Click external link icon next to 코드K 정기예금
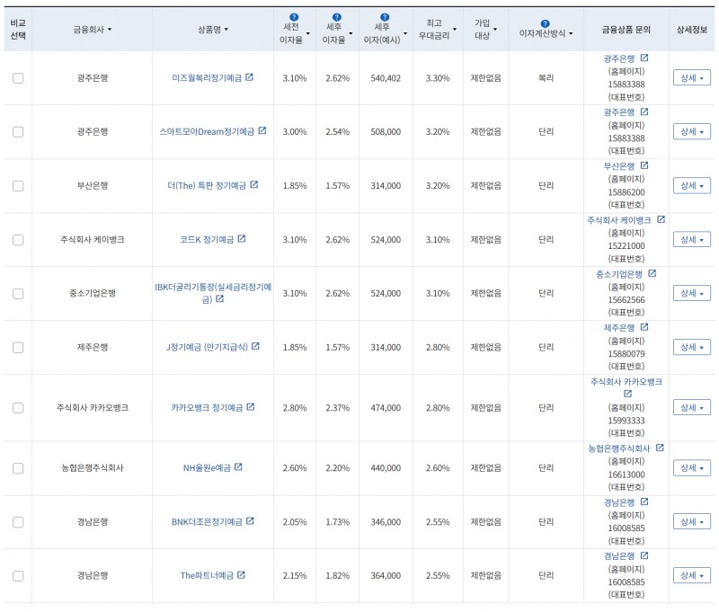 point(242,239)
